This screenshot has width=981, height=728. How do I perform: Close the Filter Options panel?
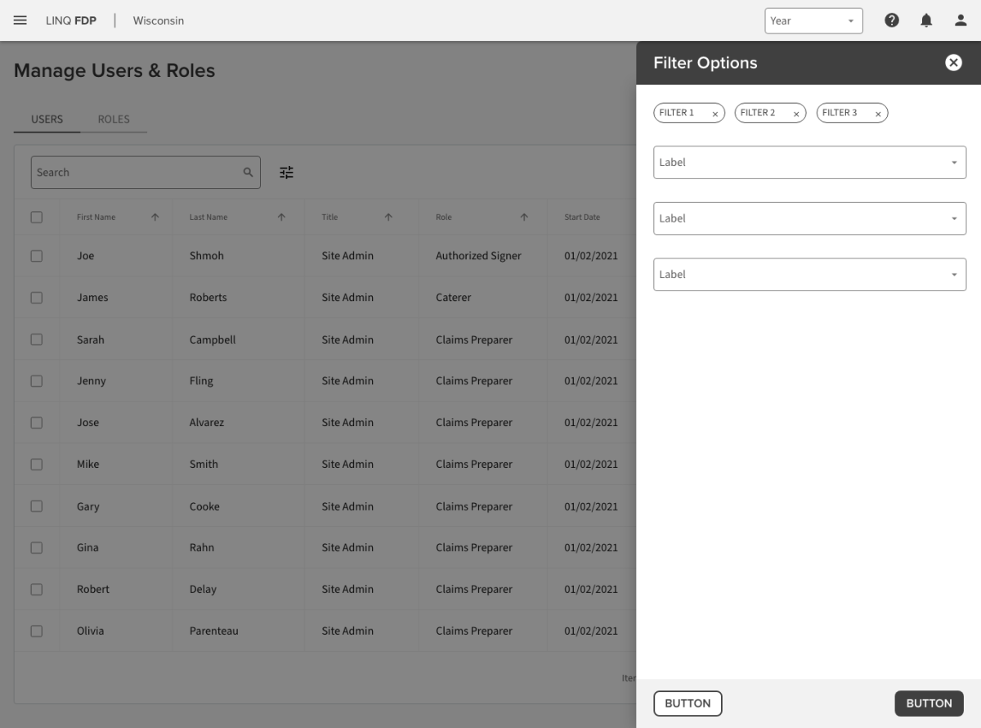click(x=953, y=63)
